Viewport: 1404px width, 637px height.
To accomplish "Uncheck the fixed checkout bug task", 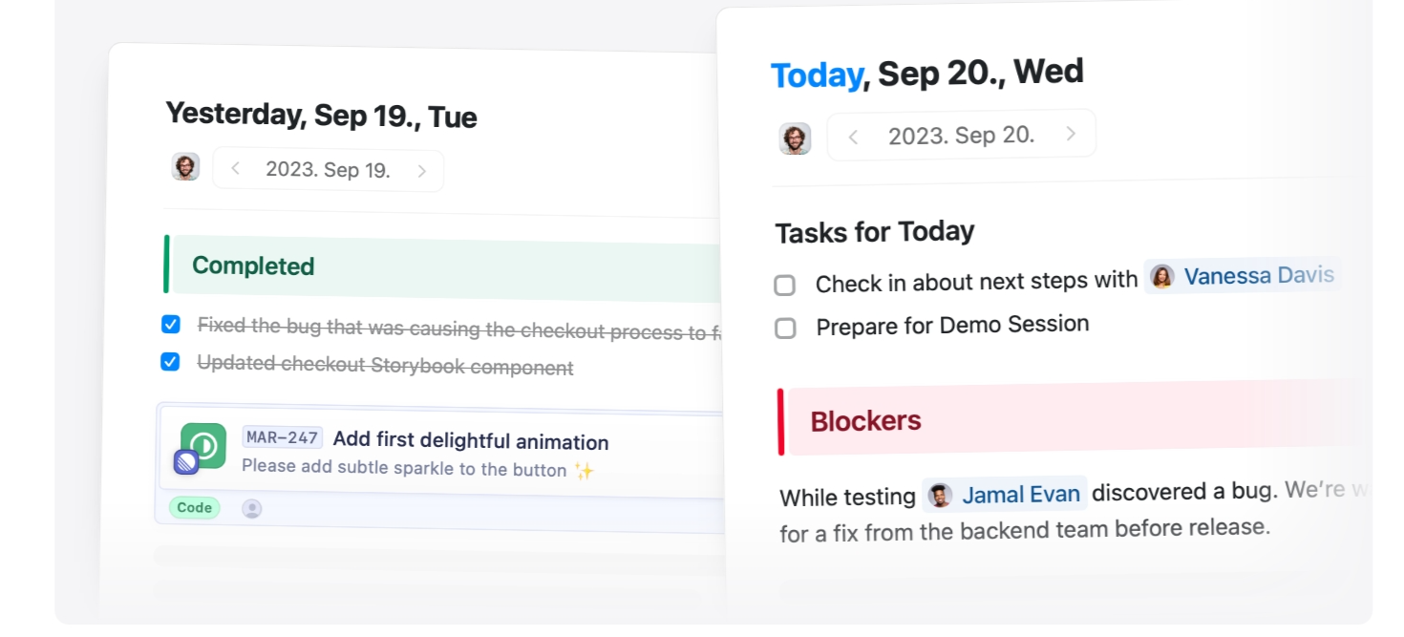I will pos(171,325).
